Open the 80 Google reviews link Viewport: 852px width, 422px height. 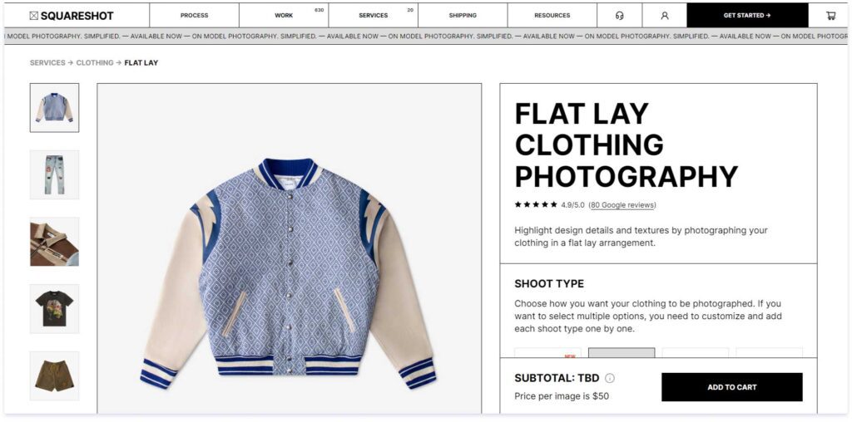(622, 205)
